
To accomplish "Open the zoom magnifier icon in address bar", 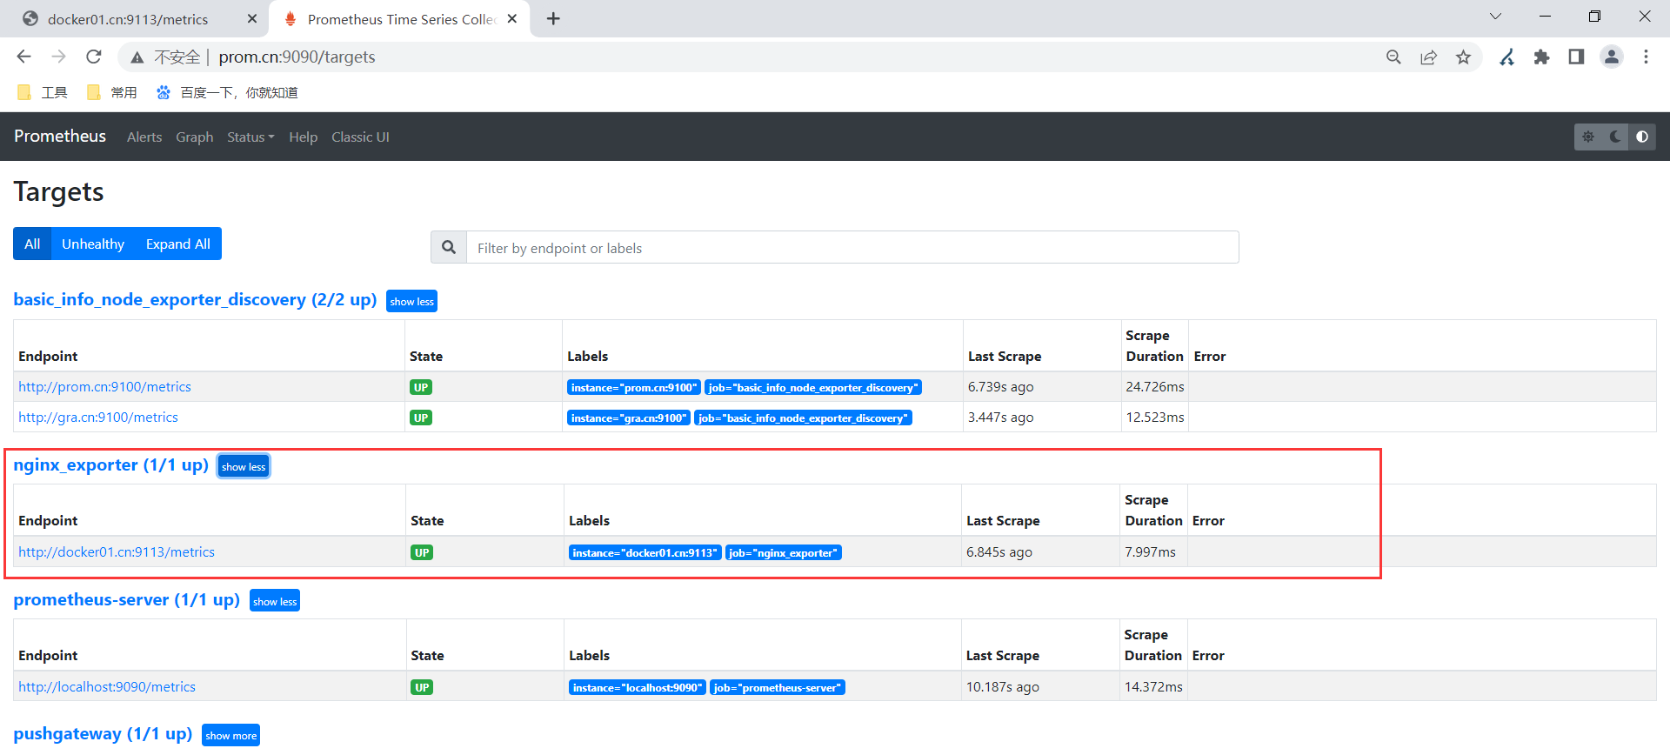I will (x=1393, y=57).
